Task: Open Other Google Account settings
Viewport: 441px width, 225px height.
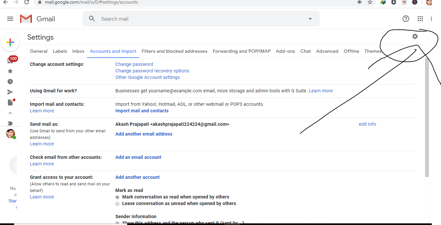Action: tap(148, 77)
